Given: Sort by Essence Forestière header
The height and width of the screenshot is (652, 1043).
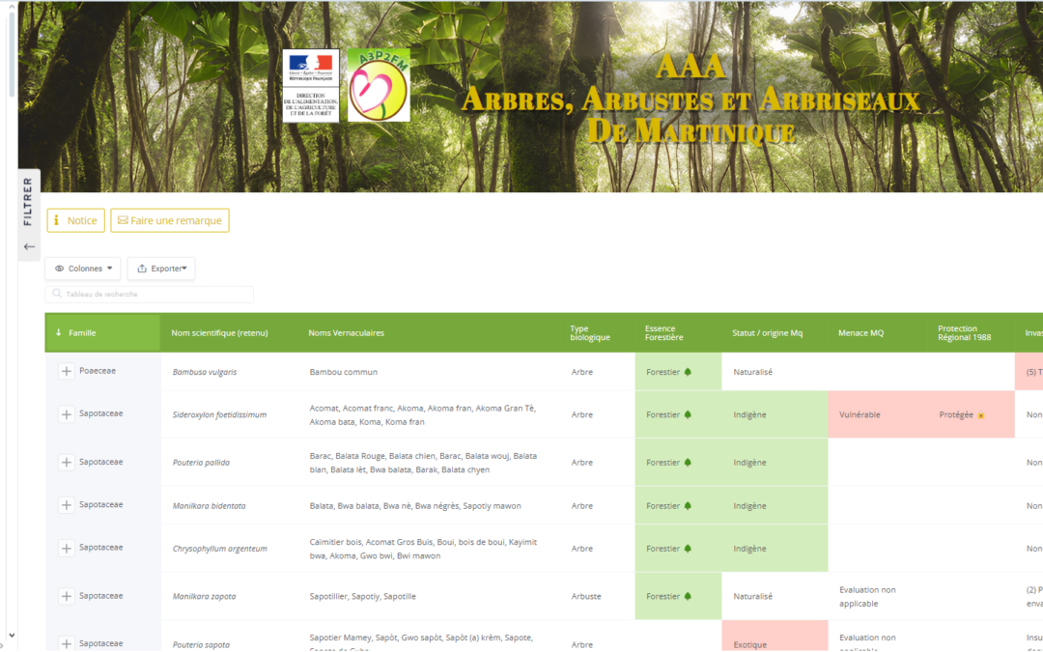Looking at the screenshot, I should [663, 332].
